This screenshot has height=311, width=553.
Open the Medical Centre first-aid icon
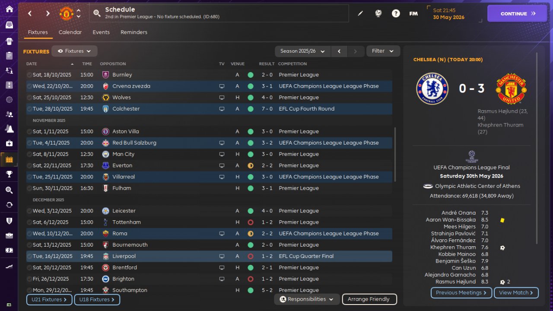(x=9, y=143)
